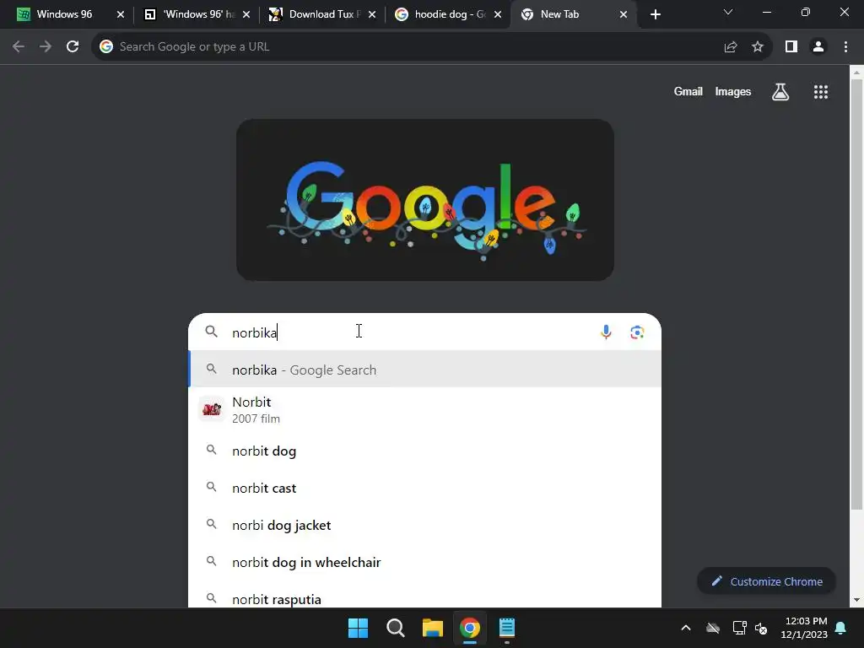The image size is (864, 648).
Task: Click the Norbit film thumbnail
Action: 212,409
